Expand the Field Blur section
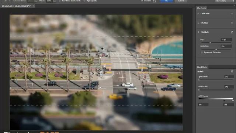Image resolution: width=236 pixels, height=133 pixels. coord(198,14)
